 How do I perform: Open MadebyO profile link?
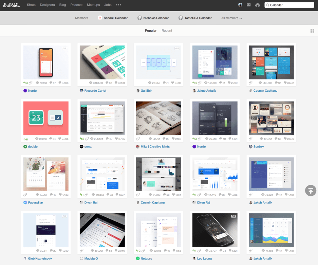91,258
